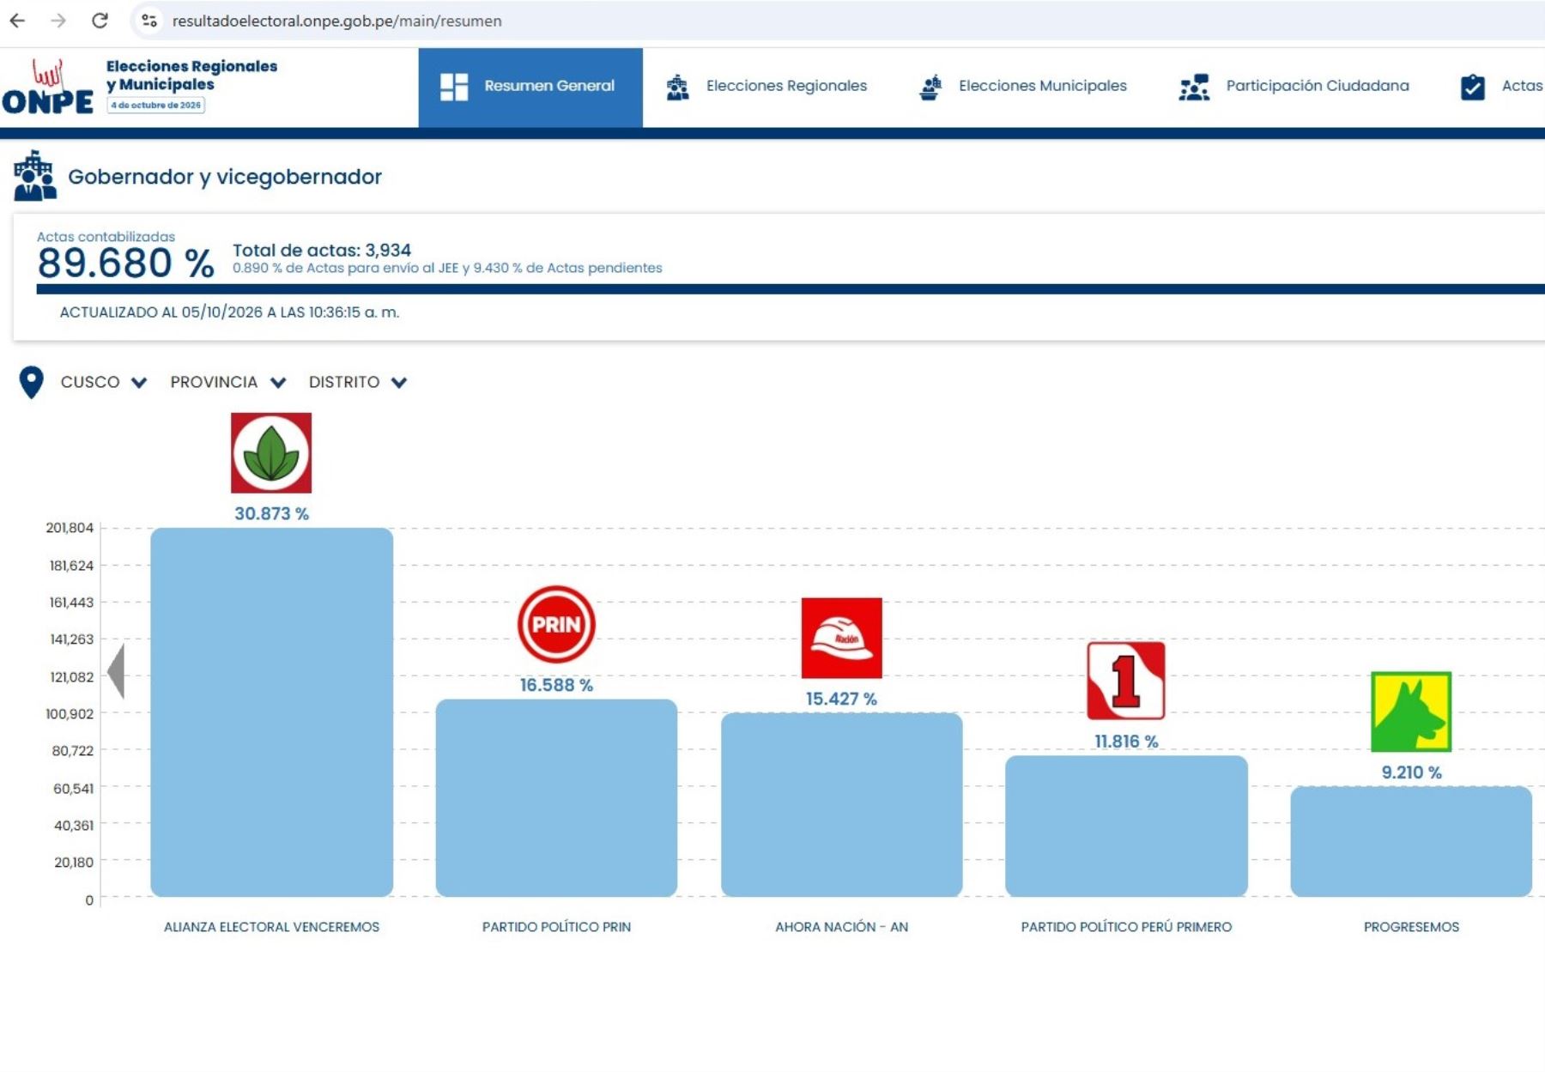Screen dimensions: 1545x1072
Task: Expand the PROVINCIA dropdown
Action: (227, 382)
